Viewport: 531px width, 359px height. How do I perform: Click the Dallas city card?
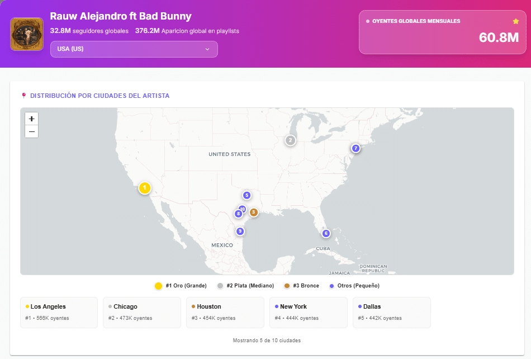point(391,312)
